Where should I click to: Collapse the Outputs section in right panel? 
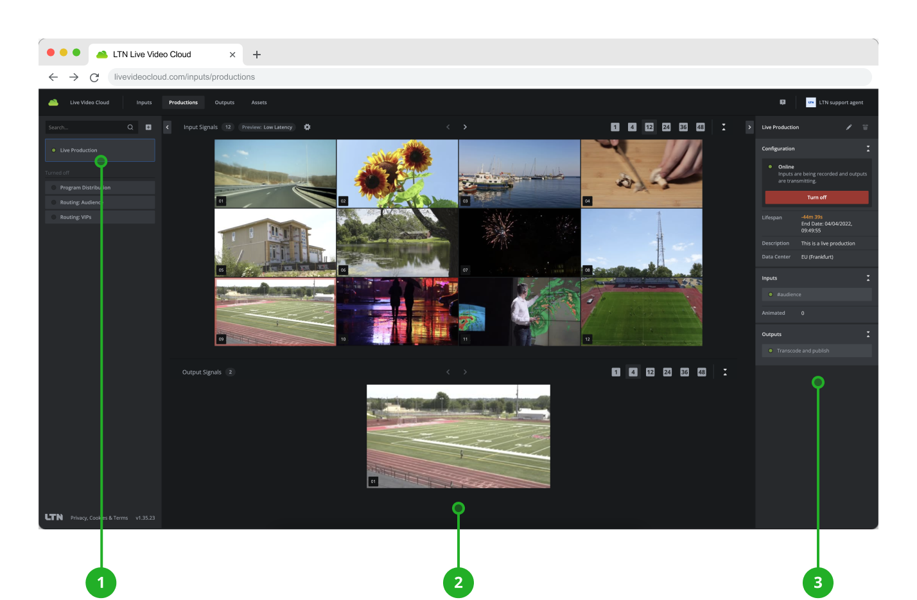click(868, 334)
